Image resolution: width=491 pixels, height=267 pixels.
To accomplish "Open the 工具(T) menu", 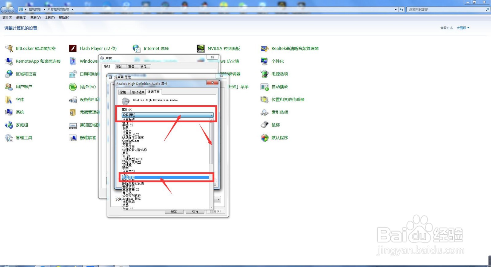I will click(50, 17).
